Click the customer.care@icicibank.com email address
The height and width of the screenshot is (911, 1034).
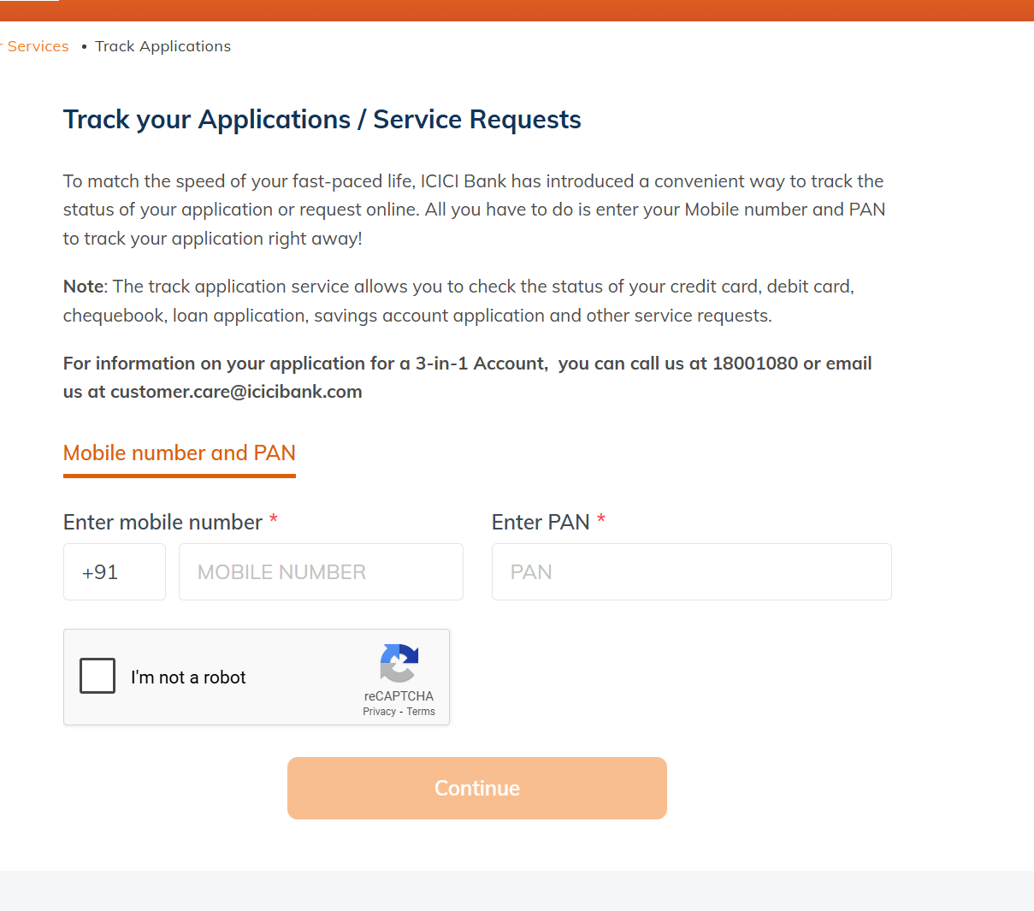(236, 392)
